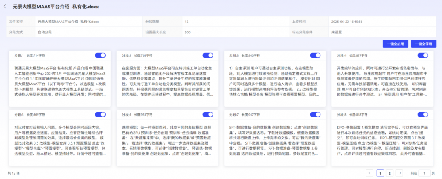Open segment 8 text starting DPO-参数配置
The width and height of the screenshot is (442, 179).
[x=382, y=141]
